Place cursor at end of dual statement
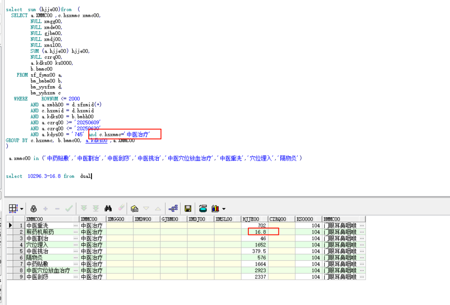This screenshot has height=305, width=450. (91, 176)
